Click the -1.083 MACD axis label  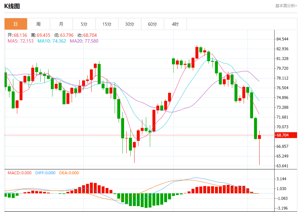282,198
